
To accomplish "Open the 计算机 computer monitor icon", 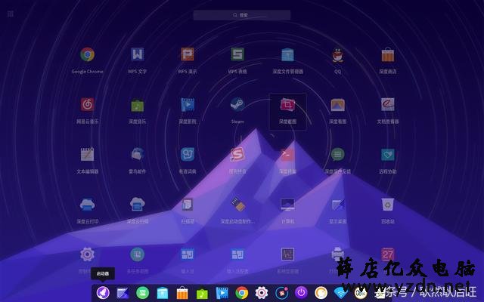I will coord(287,205).
